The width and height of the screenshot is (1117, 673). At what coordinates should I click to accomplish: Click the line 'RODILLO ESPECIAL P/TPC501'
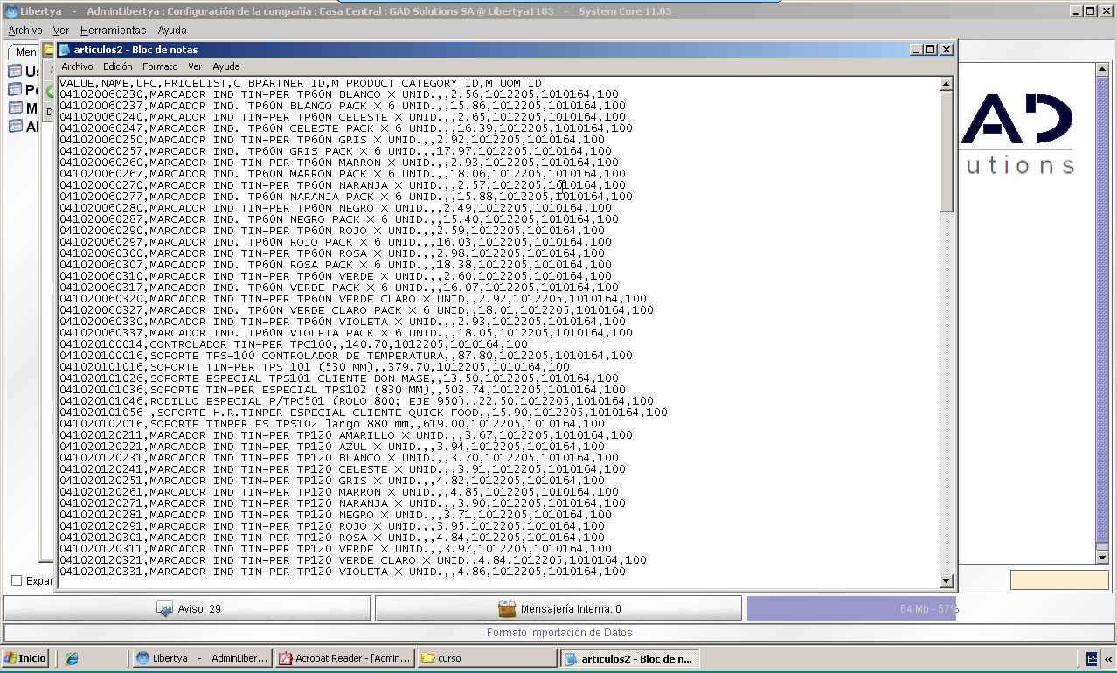[356, 401]
